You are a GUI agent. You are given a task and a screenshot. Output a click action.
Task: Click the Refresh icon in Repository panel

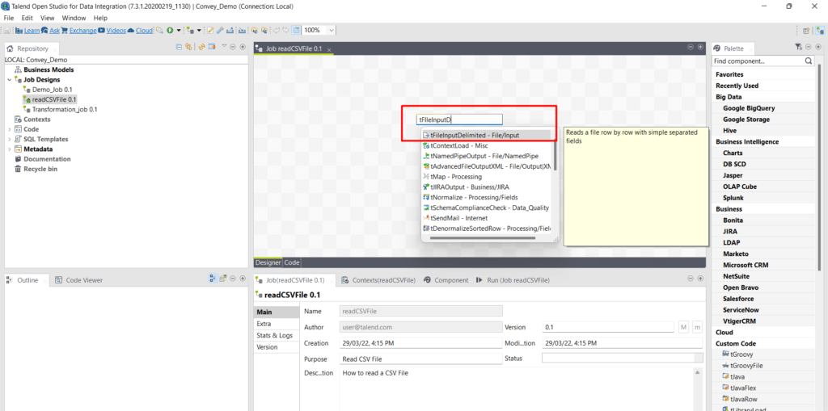tap(201, 47)
